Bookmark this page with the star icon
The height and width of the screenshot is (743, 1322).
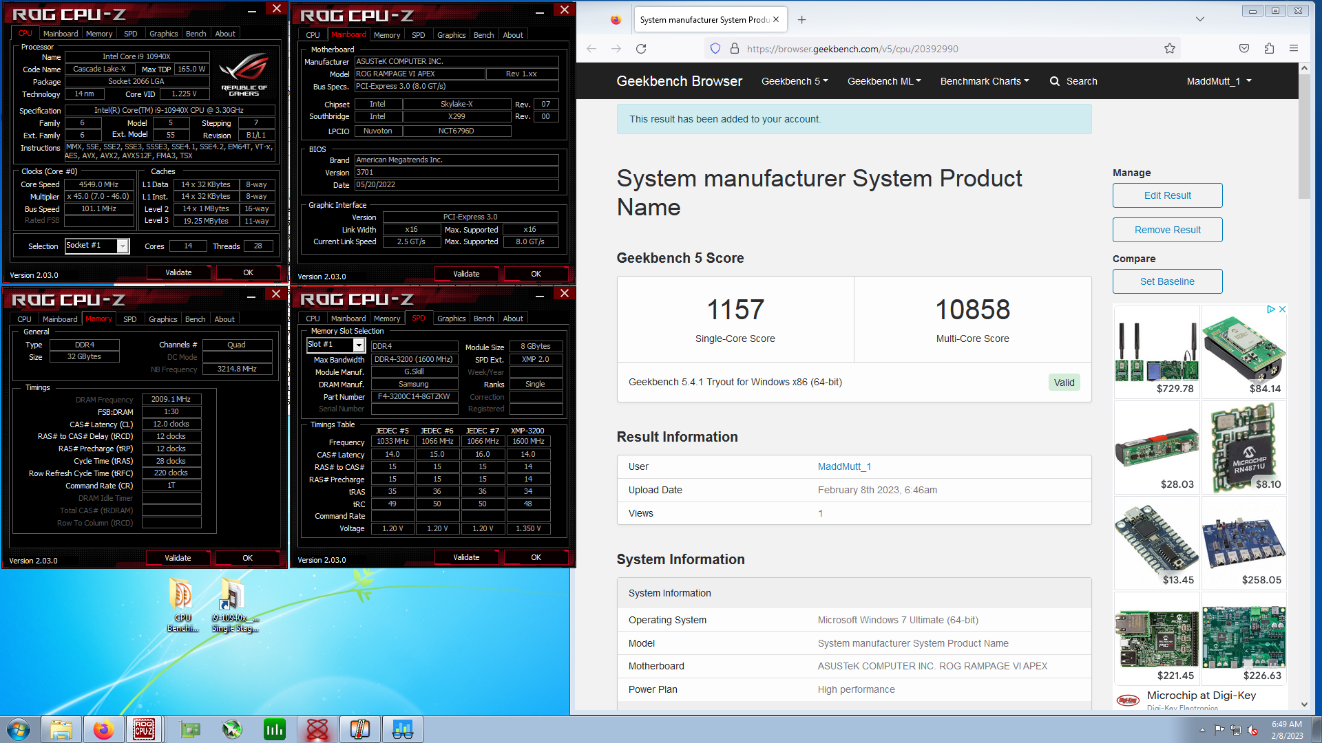(x=1169, y=49)
